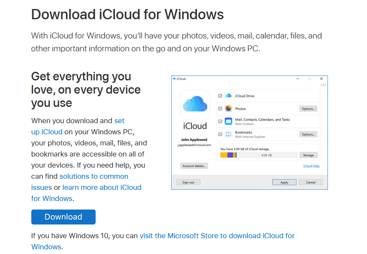
Task: Minimize the iCloud window
Action: (298, 79)
